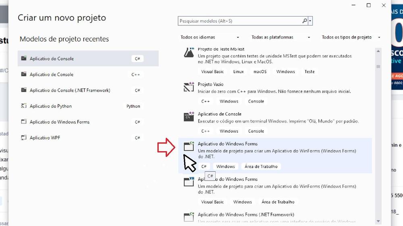Click the template list scrollbar thumb
Image resolution: width=403 pixels, height=226 pixels.
(x=378, y=67)
